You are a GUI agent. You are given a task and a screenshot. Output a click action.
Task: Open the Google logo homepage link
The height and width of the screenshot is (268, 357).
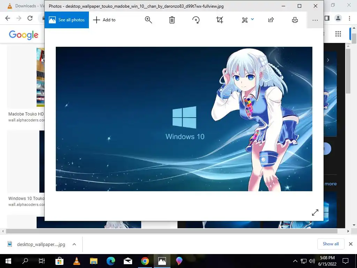(x=24, y=35)
